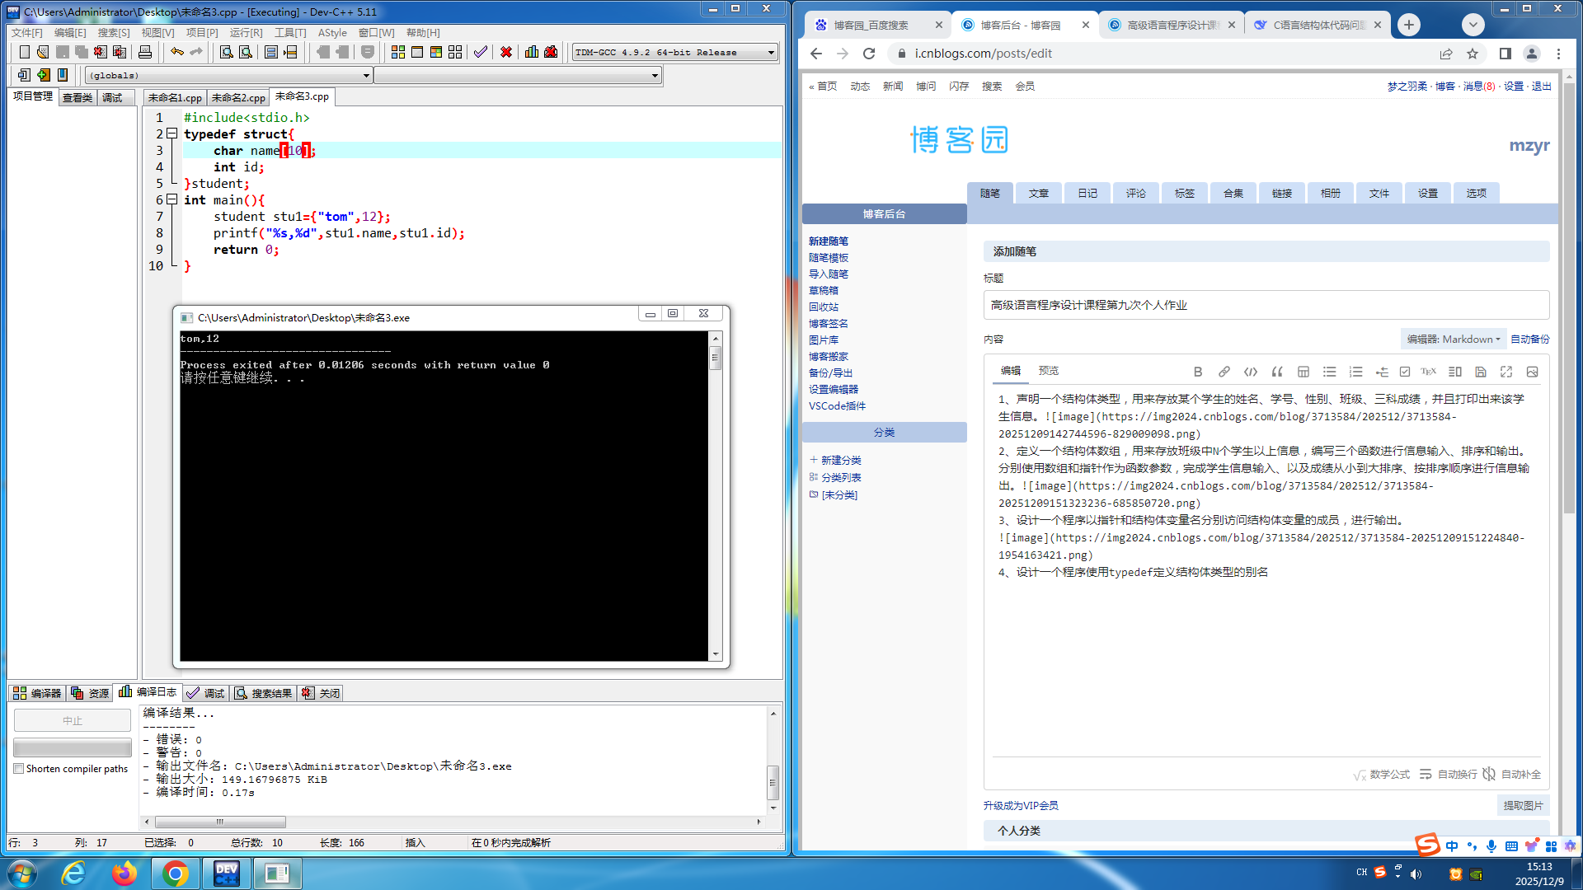
Task: Click the syntax check checkmark icon
Action: [481, 52]
